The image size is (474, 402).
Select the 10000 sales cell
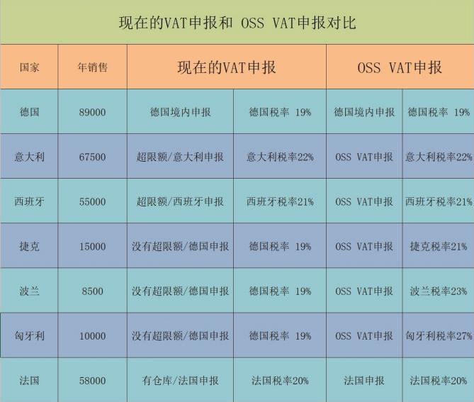(93, 335)
